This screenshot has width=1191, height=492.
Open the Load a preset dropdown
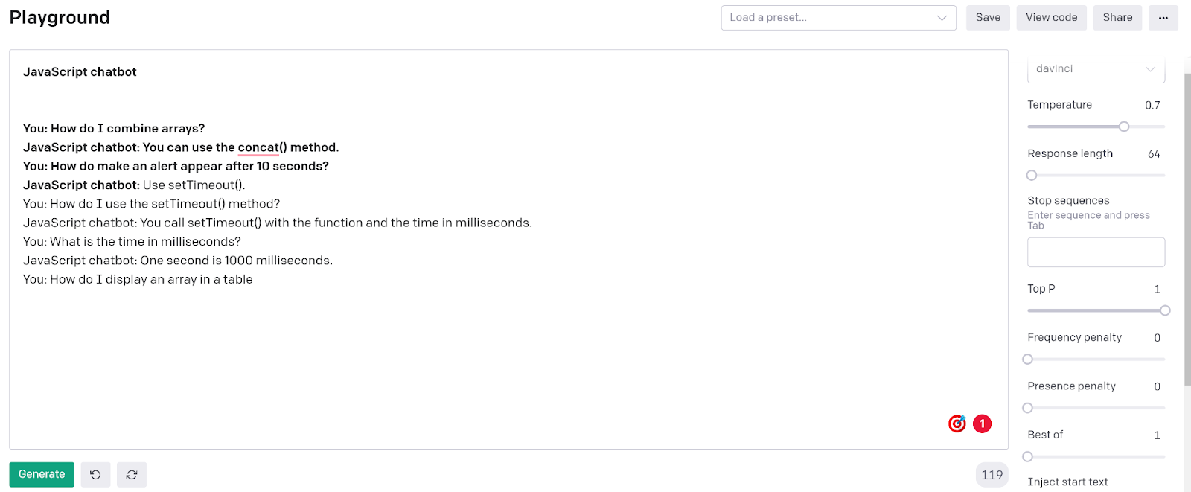[x=838, y=17]
